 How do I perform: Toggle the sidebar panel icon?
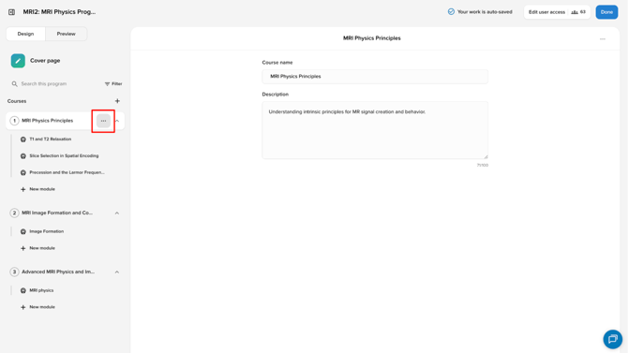pos(11,12)
